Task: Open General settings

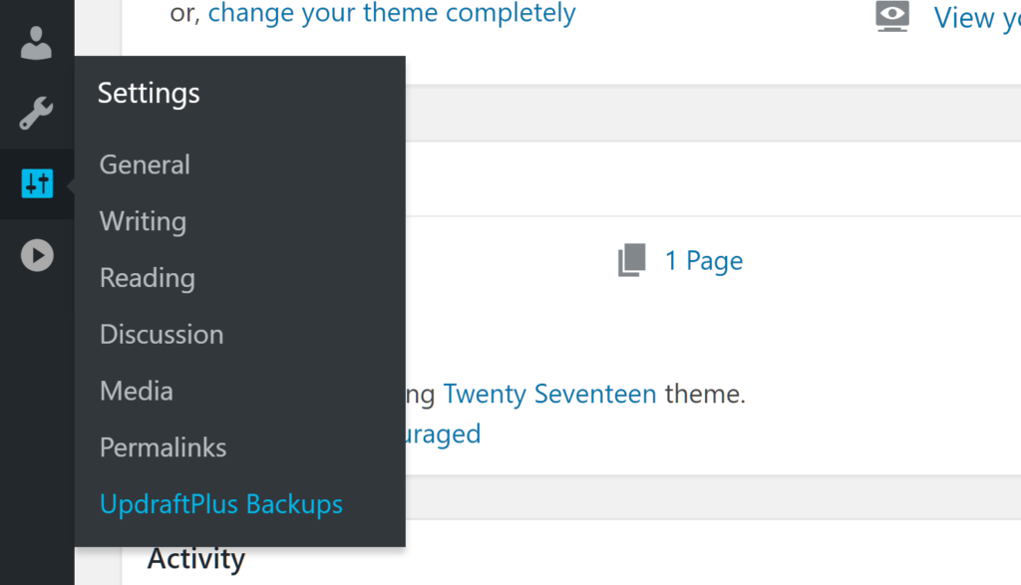Action: click(145, 164)
